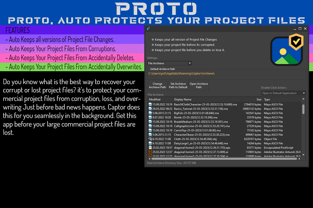Click the Object File type cell
Screen dimensions: 313x208
[x=270, y=139]
